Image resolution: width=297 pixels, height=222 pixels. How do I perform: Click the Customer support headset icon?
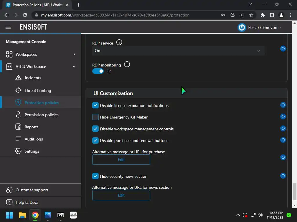[9, 190]
